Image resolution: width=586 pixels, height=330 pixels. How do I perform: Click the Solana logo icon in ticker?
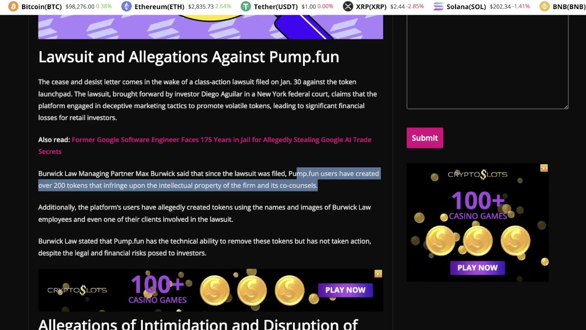[438, 6]
